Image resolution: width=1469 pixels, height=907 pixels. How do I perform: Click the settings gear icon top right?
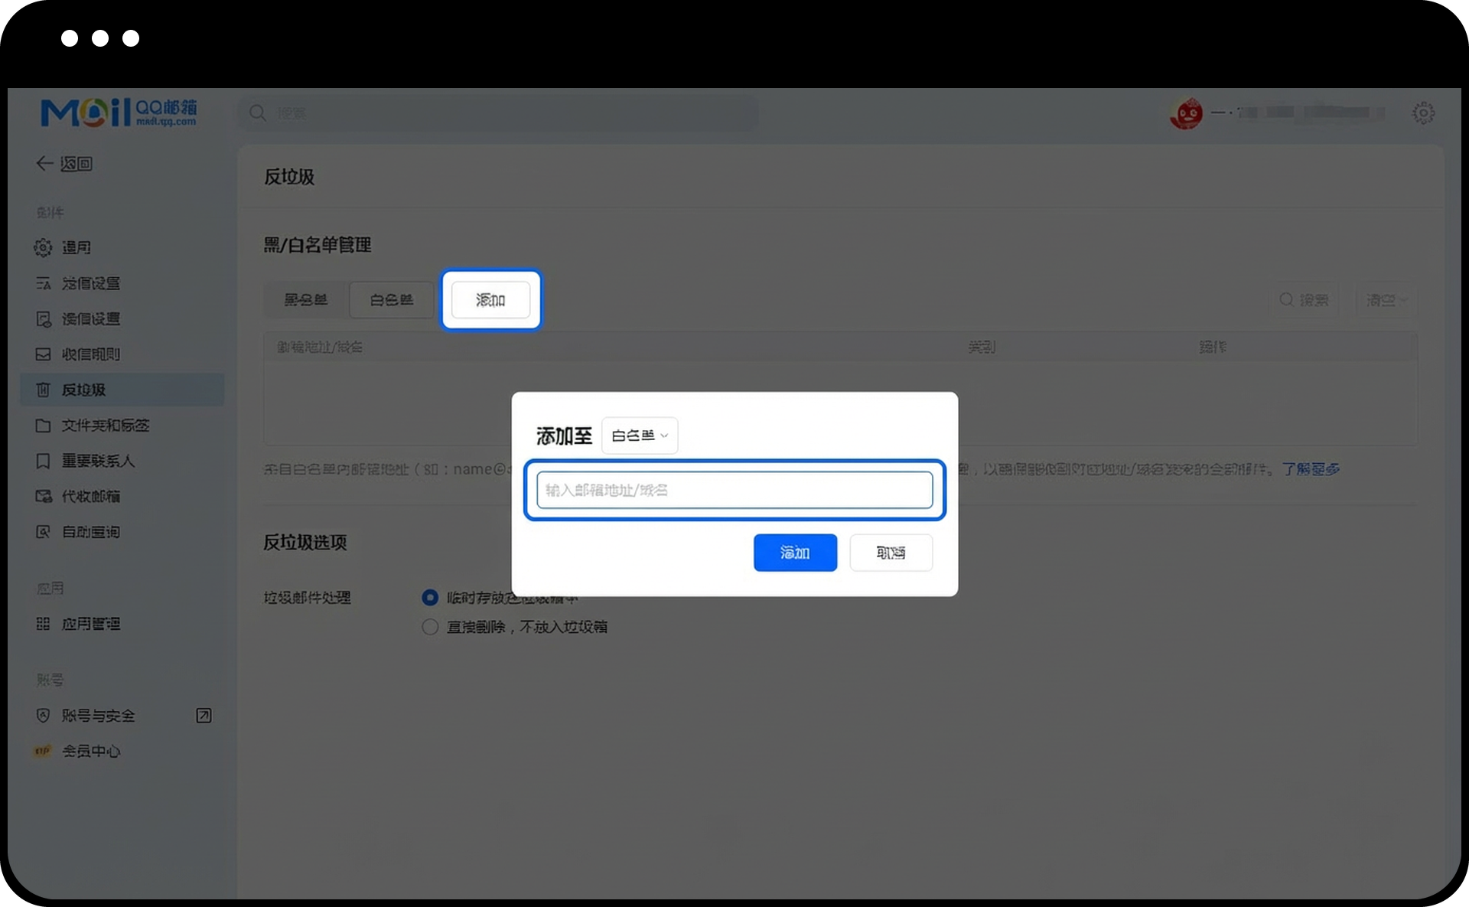point(1422,113)
